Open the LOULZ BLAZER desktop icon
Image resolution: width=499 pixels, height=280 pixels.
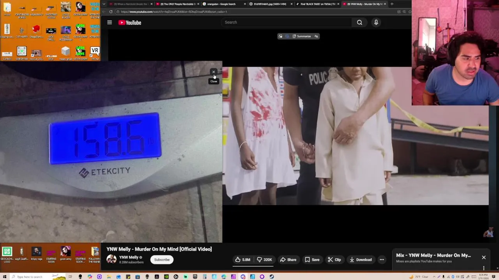65,10
